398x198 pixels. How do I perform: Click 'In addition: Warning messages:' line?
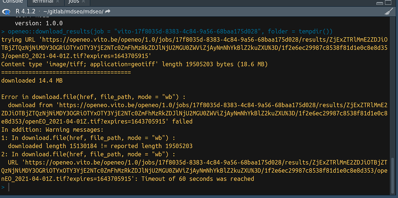(x=52, y=130)
